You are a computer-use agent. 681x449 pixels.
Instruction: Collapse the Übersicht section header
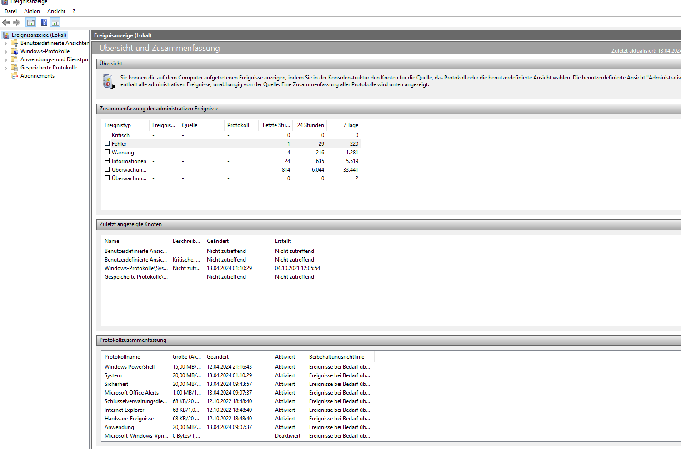[389, 64]
